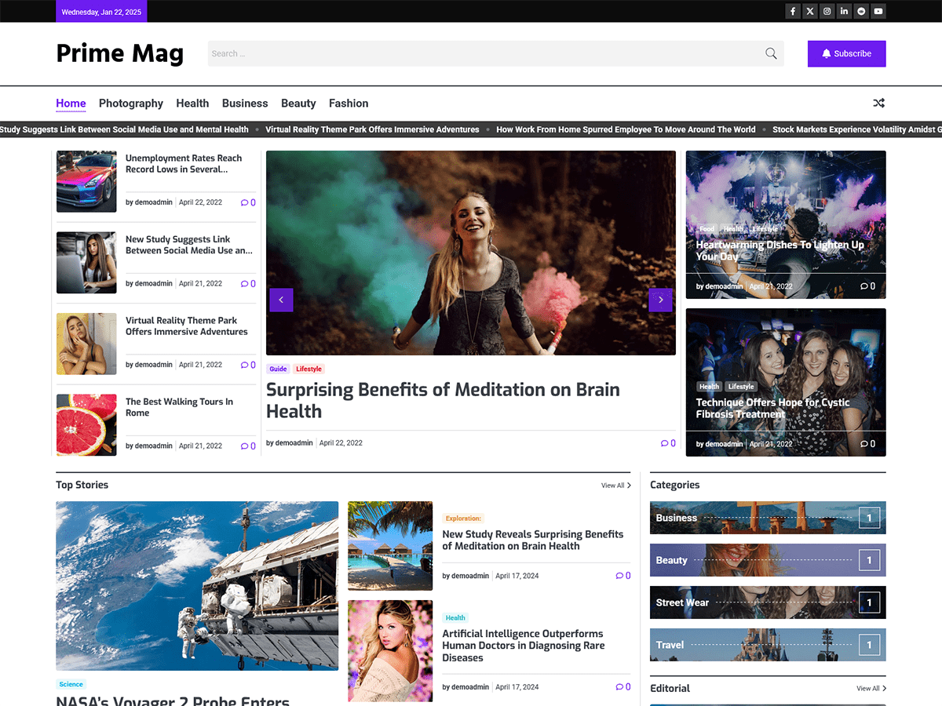The image size is (942, 706).
Task: Open the YouTube social link
Action: pos(878,11)
